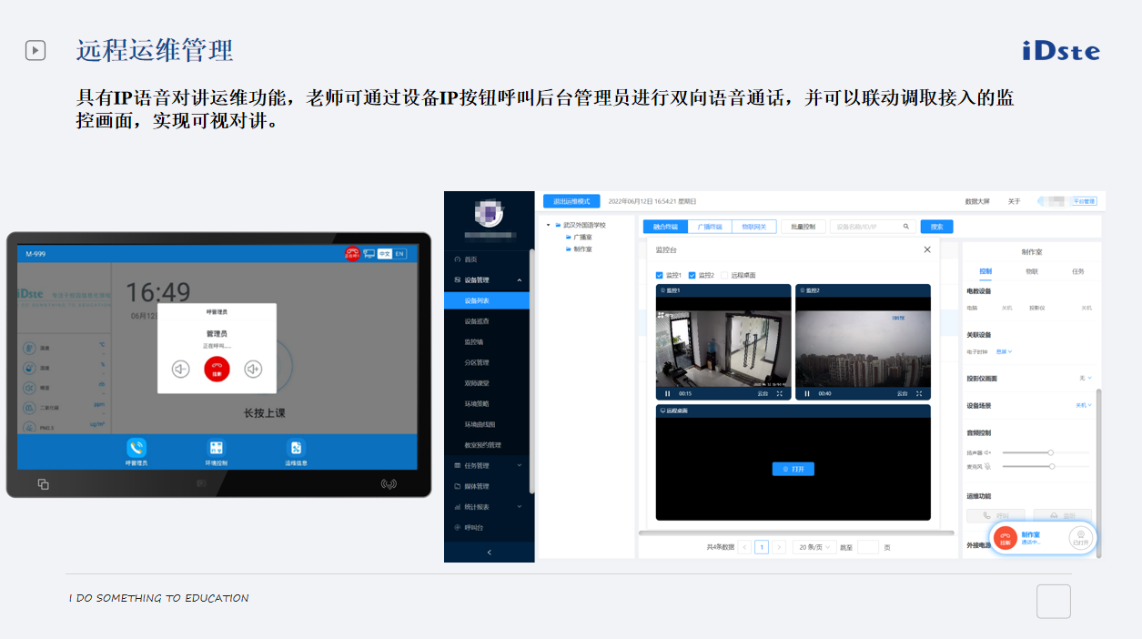Screen dimensions: 1142x639
Task: Click the 温度 sensor icon on tablet
Action: click(x=30, y=348)
